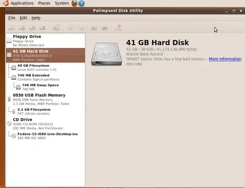Open the File menu
The height and width of the screenshot is (188, 245).
12,18
